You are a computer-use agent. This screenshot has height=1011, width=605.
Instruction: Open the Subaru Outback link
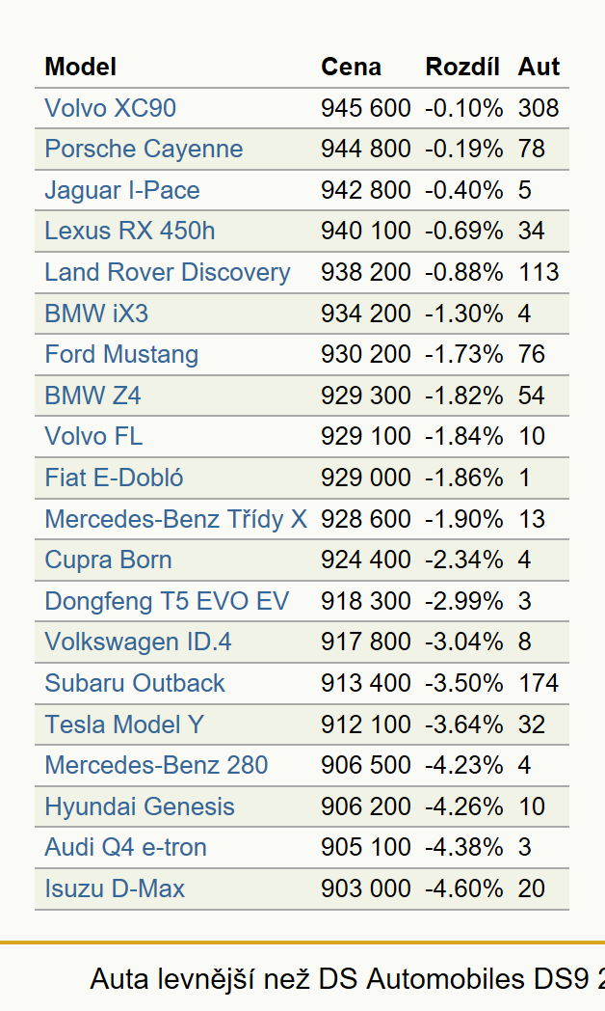(135, 683)
